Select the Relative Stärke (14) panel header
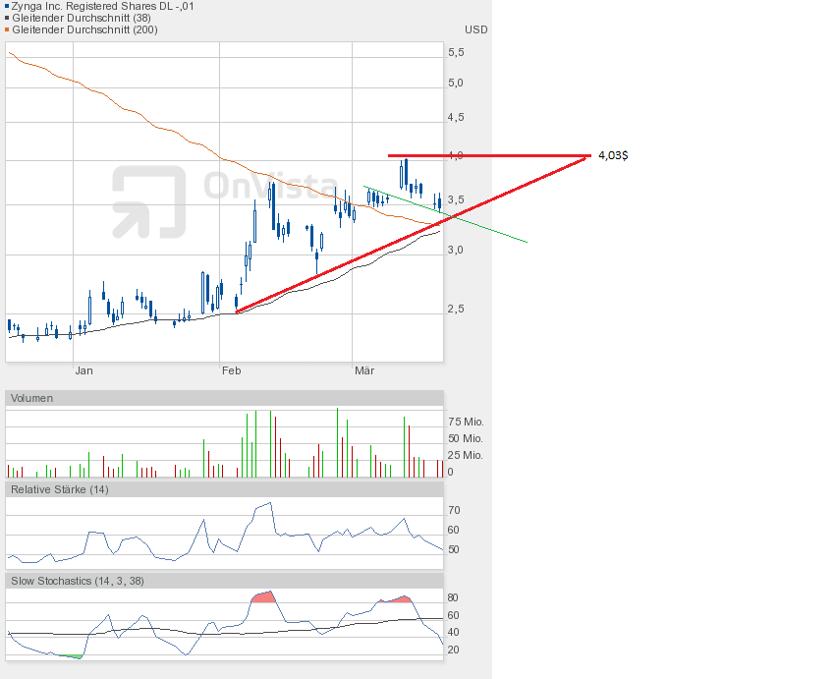 [x=59, y=488]
